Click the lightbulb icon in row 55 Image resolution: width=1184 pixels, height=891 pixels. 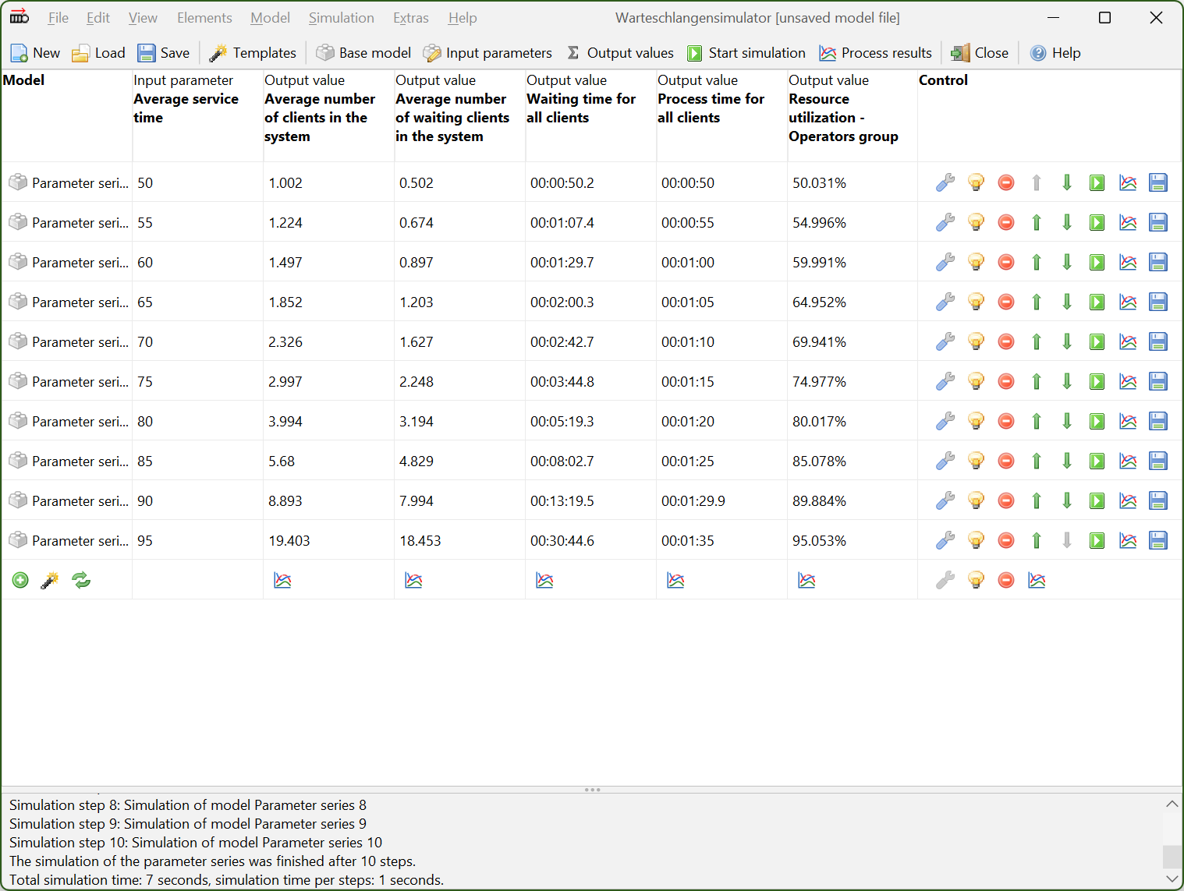tap(976, 222)
